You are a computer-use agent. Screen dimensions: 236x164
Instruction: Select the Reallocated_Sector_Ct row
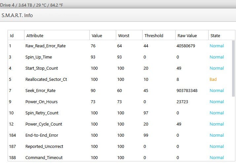[46, 80]
